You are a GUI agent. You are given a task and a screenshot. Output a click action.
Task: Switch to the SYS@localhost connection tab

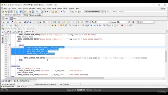click(x=11, y=15)
